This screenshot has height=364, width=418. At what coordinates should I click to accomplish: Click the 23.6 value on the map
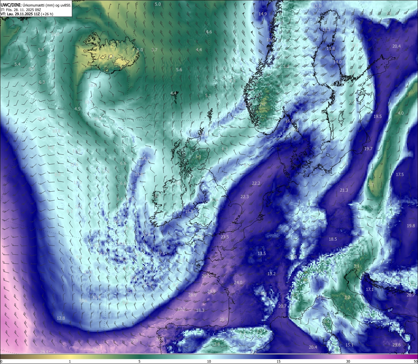coord(396,345)
